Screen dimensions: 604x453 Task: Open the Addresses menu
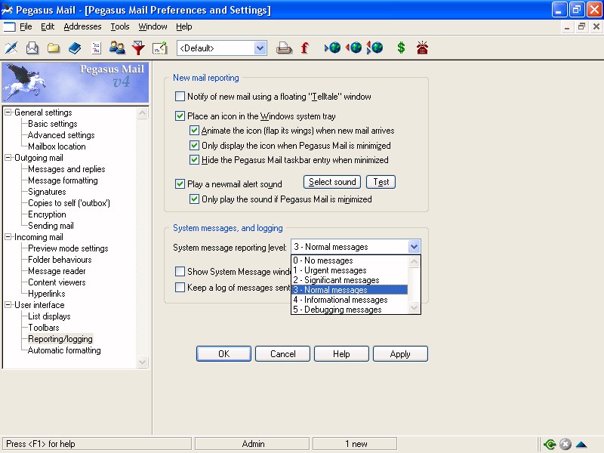click(x=82, y=26)
